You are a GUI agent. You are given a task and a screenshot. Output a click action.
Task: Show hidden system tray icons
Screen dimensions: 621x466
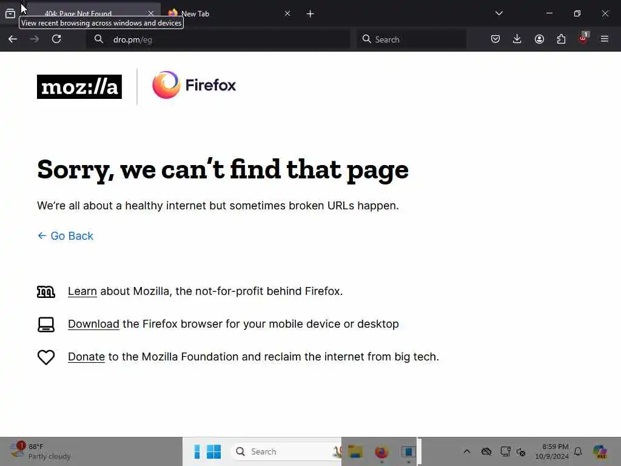point(467,451)
